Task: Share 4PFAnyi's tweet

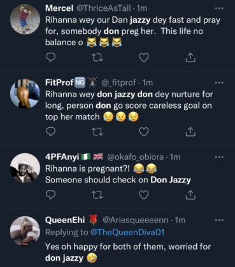Action: pos(190,195)
